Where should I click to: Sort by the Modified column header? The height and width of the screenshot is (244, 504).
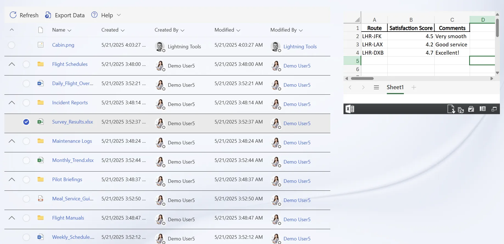point(224,30)
